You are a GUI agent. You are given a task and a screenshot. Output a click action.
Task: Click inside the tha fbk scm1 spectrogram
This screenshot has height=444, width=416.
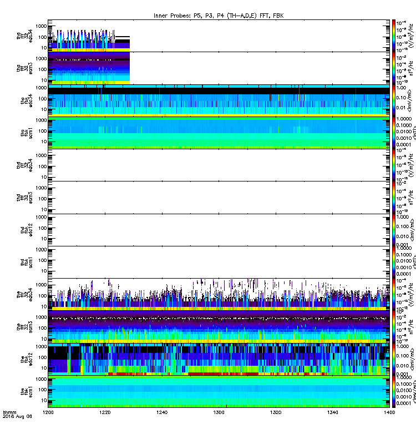click(219, 133)
